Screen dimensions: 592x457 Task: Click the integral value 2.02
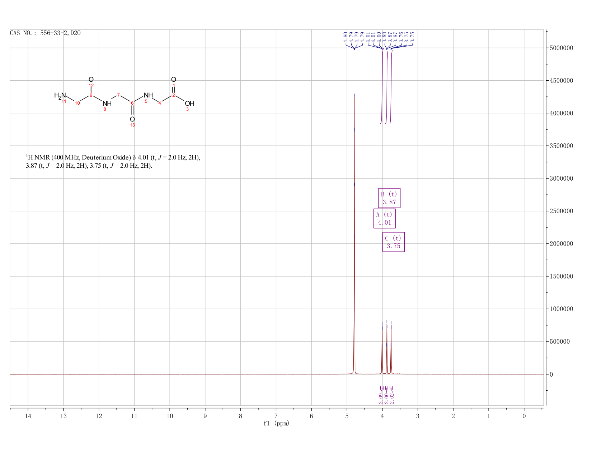click(392, 398)
